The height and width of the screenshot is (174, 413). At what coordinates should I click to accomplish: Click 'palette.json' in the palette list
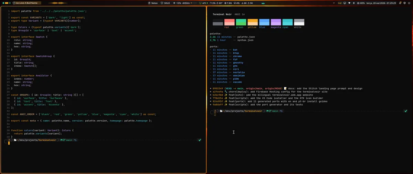(x=246, y=37)
